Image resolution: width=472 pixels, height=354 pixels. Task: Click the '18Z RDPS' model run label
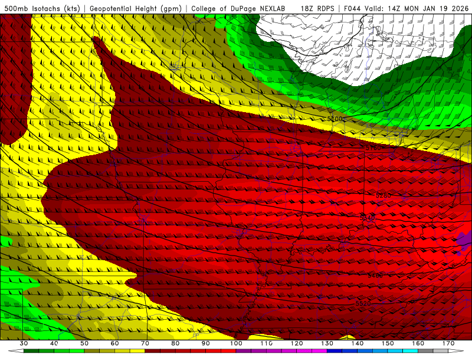click(x=317, y=8)
